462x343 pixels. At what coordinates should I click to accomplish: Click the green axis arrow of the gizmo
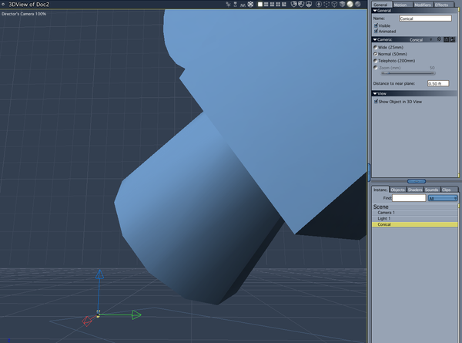tap(136, 315)
